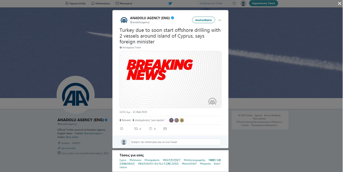Click ANADOLU AGENCY (ENG) profile name
Viewport: 343px width, 172px height.
80,120
